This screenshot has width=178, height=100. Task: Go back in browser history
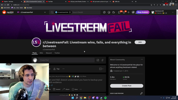click(x=2, y=5)
